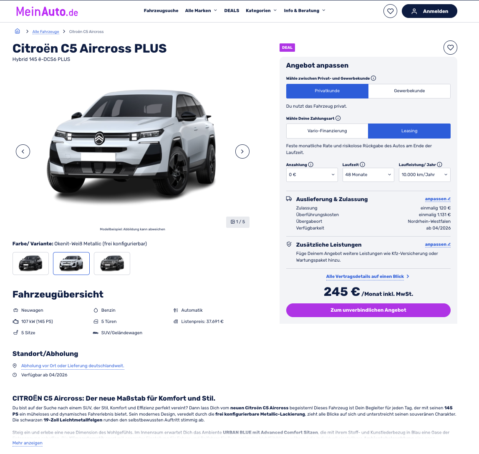Show next car image with right arrow

coord(242,151)
